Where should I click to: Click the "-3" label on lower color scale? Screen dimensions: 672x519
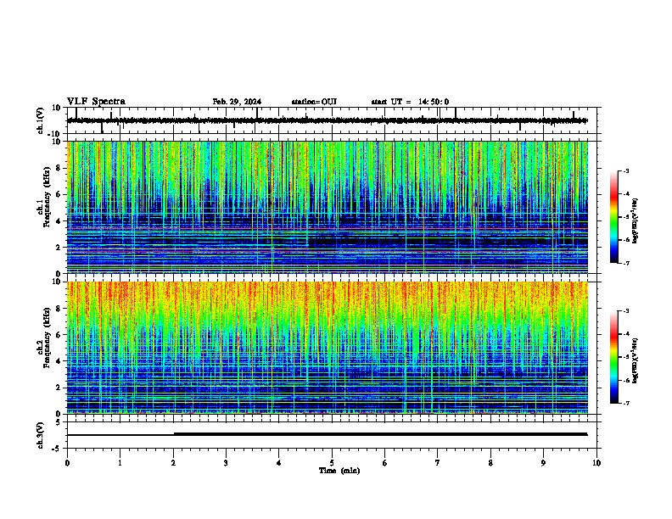tap(626, 311)
